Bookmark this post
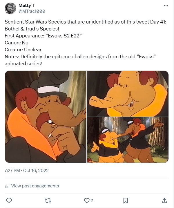This screenshot has width=174, height=208. [126, 200]
